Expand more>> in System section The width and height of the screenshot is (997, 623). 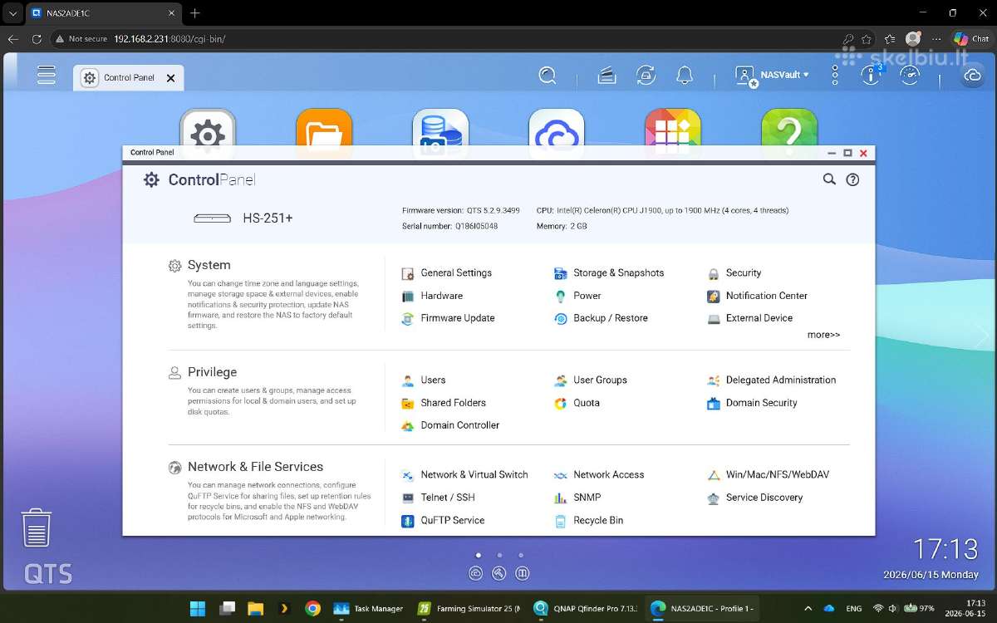823,335
